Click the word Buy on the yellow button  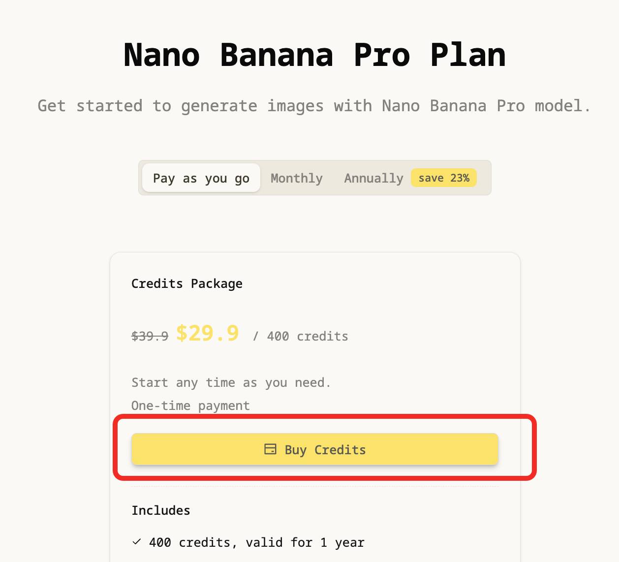point(295,450)
